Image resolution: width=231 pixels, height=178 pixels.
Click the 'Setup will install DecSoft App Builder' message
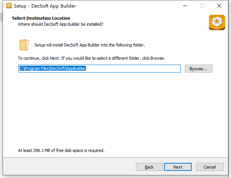[x=89, y=45]
